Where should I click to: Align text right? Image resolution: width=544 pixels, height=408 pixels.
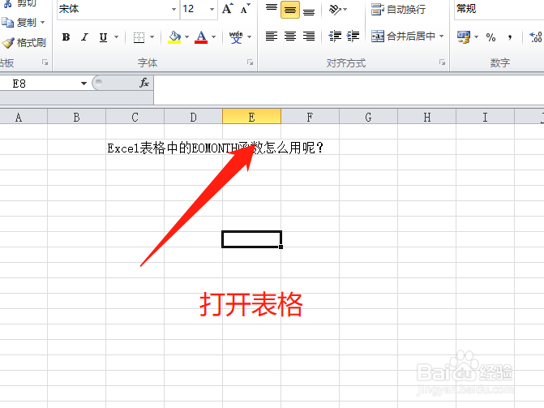click(x=309, y=37)
